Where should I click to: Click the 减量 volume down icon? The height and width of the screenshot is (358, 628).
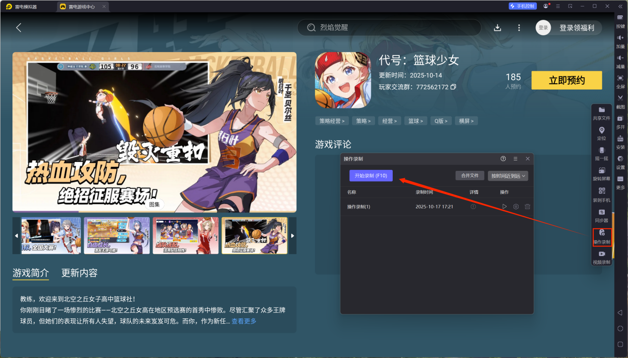(x=620, y=58)
